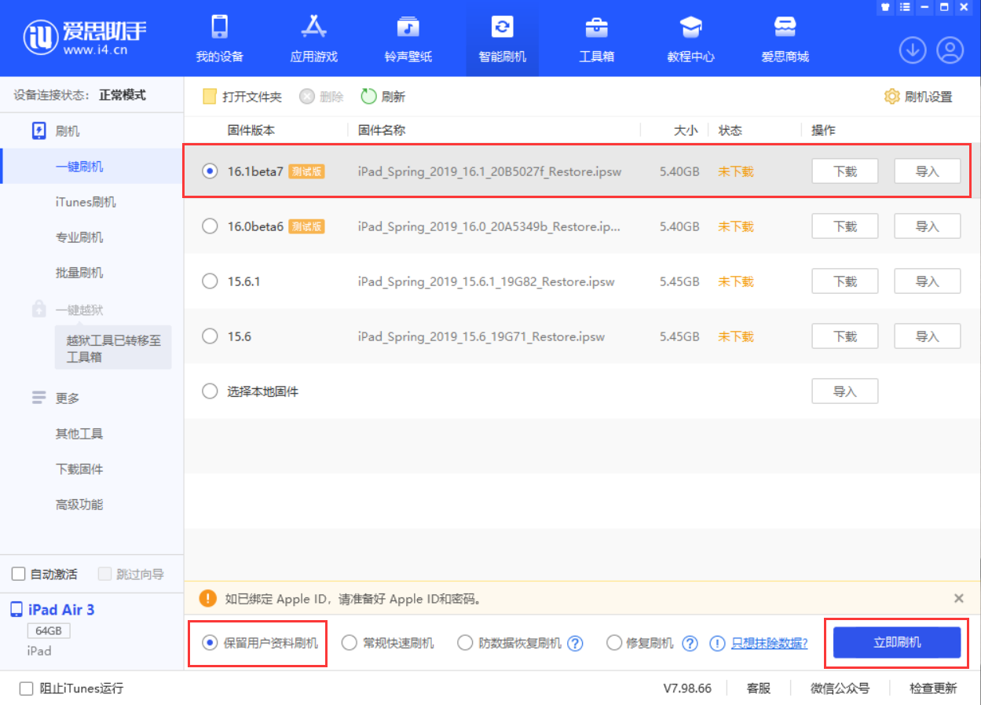Open the 我的设备 (My Devices) panel
The image size is (981, 705).
pos(219,38)
